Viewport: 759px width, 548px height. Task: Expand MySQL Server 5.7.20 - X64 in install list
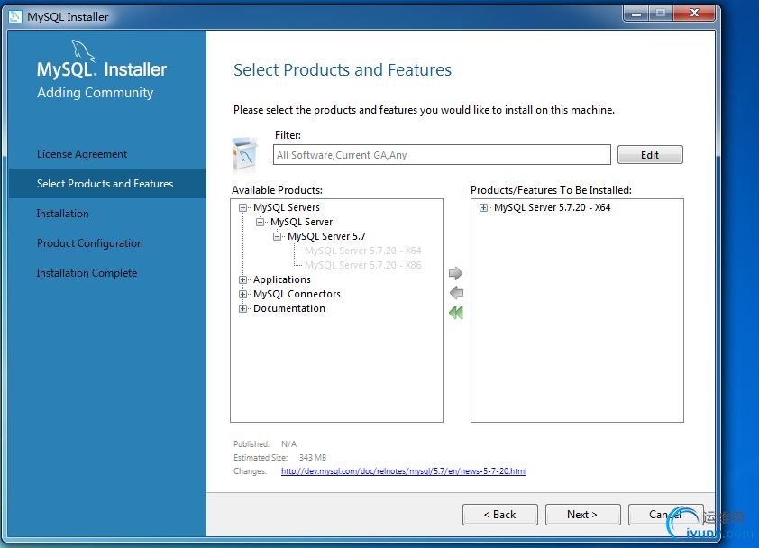pos(483,207)
